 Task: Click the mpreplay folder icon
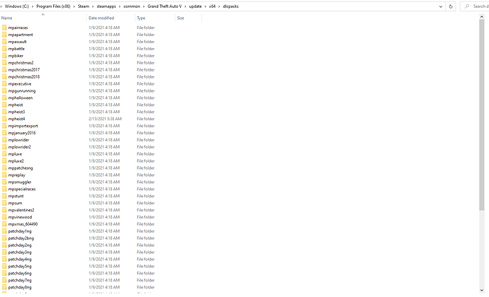coord(4,175)
